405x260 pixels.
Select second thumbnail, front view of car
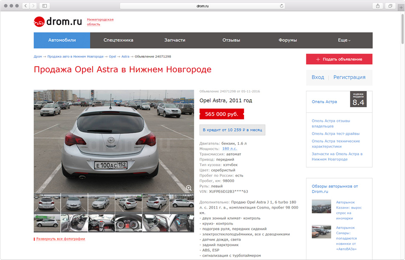point(74,203)
